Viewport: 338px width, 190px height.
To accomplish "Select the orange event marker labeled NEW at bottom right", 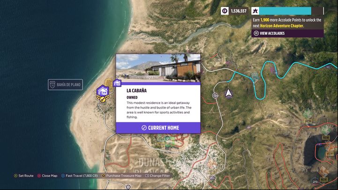I will (x=323, y=173).
